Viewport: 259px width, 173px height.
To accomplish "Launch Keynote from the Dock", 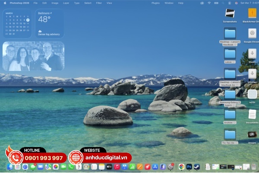I will point(125,167).
